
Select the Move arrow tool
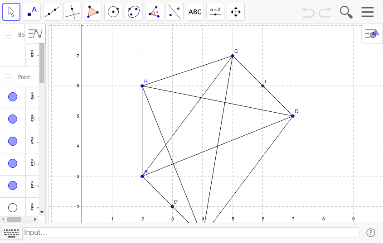click(11, 12)
